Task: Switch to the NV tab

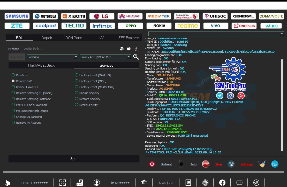Action: click(101, 38)
